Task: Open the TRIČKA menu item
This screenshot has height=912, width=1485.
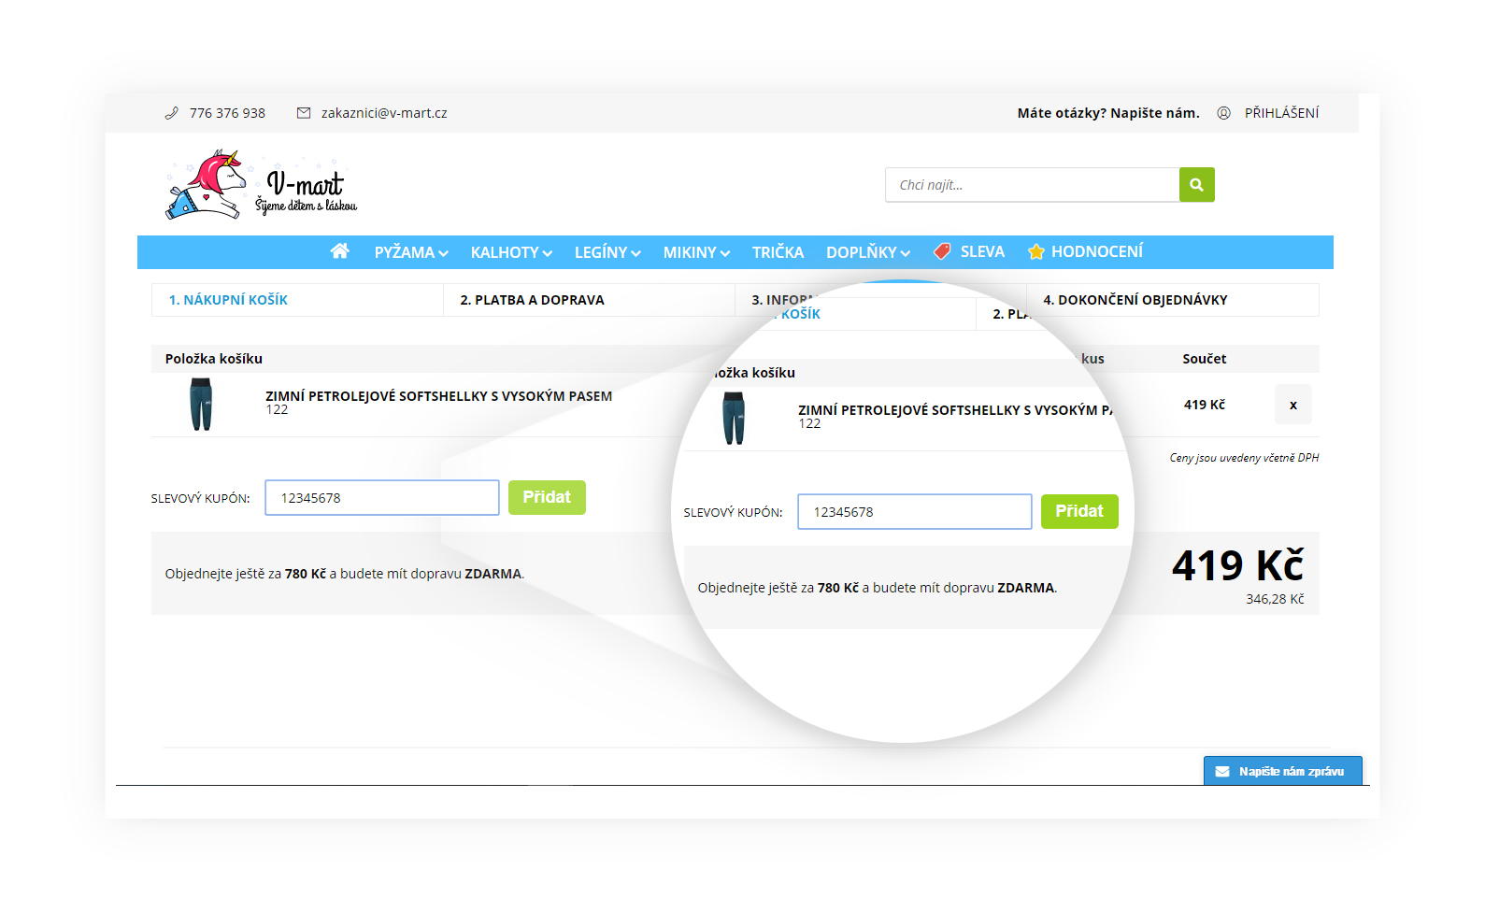Action: (778, 252)
